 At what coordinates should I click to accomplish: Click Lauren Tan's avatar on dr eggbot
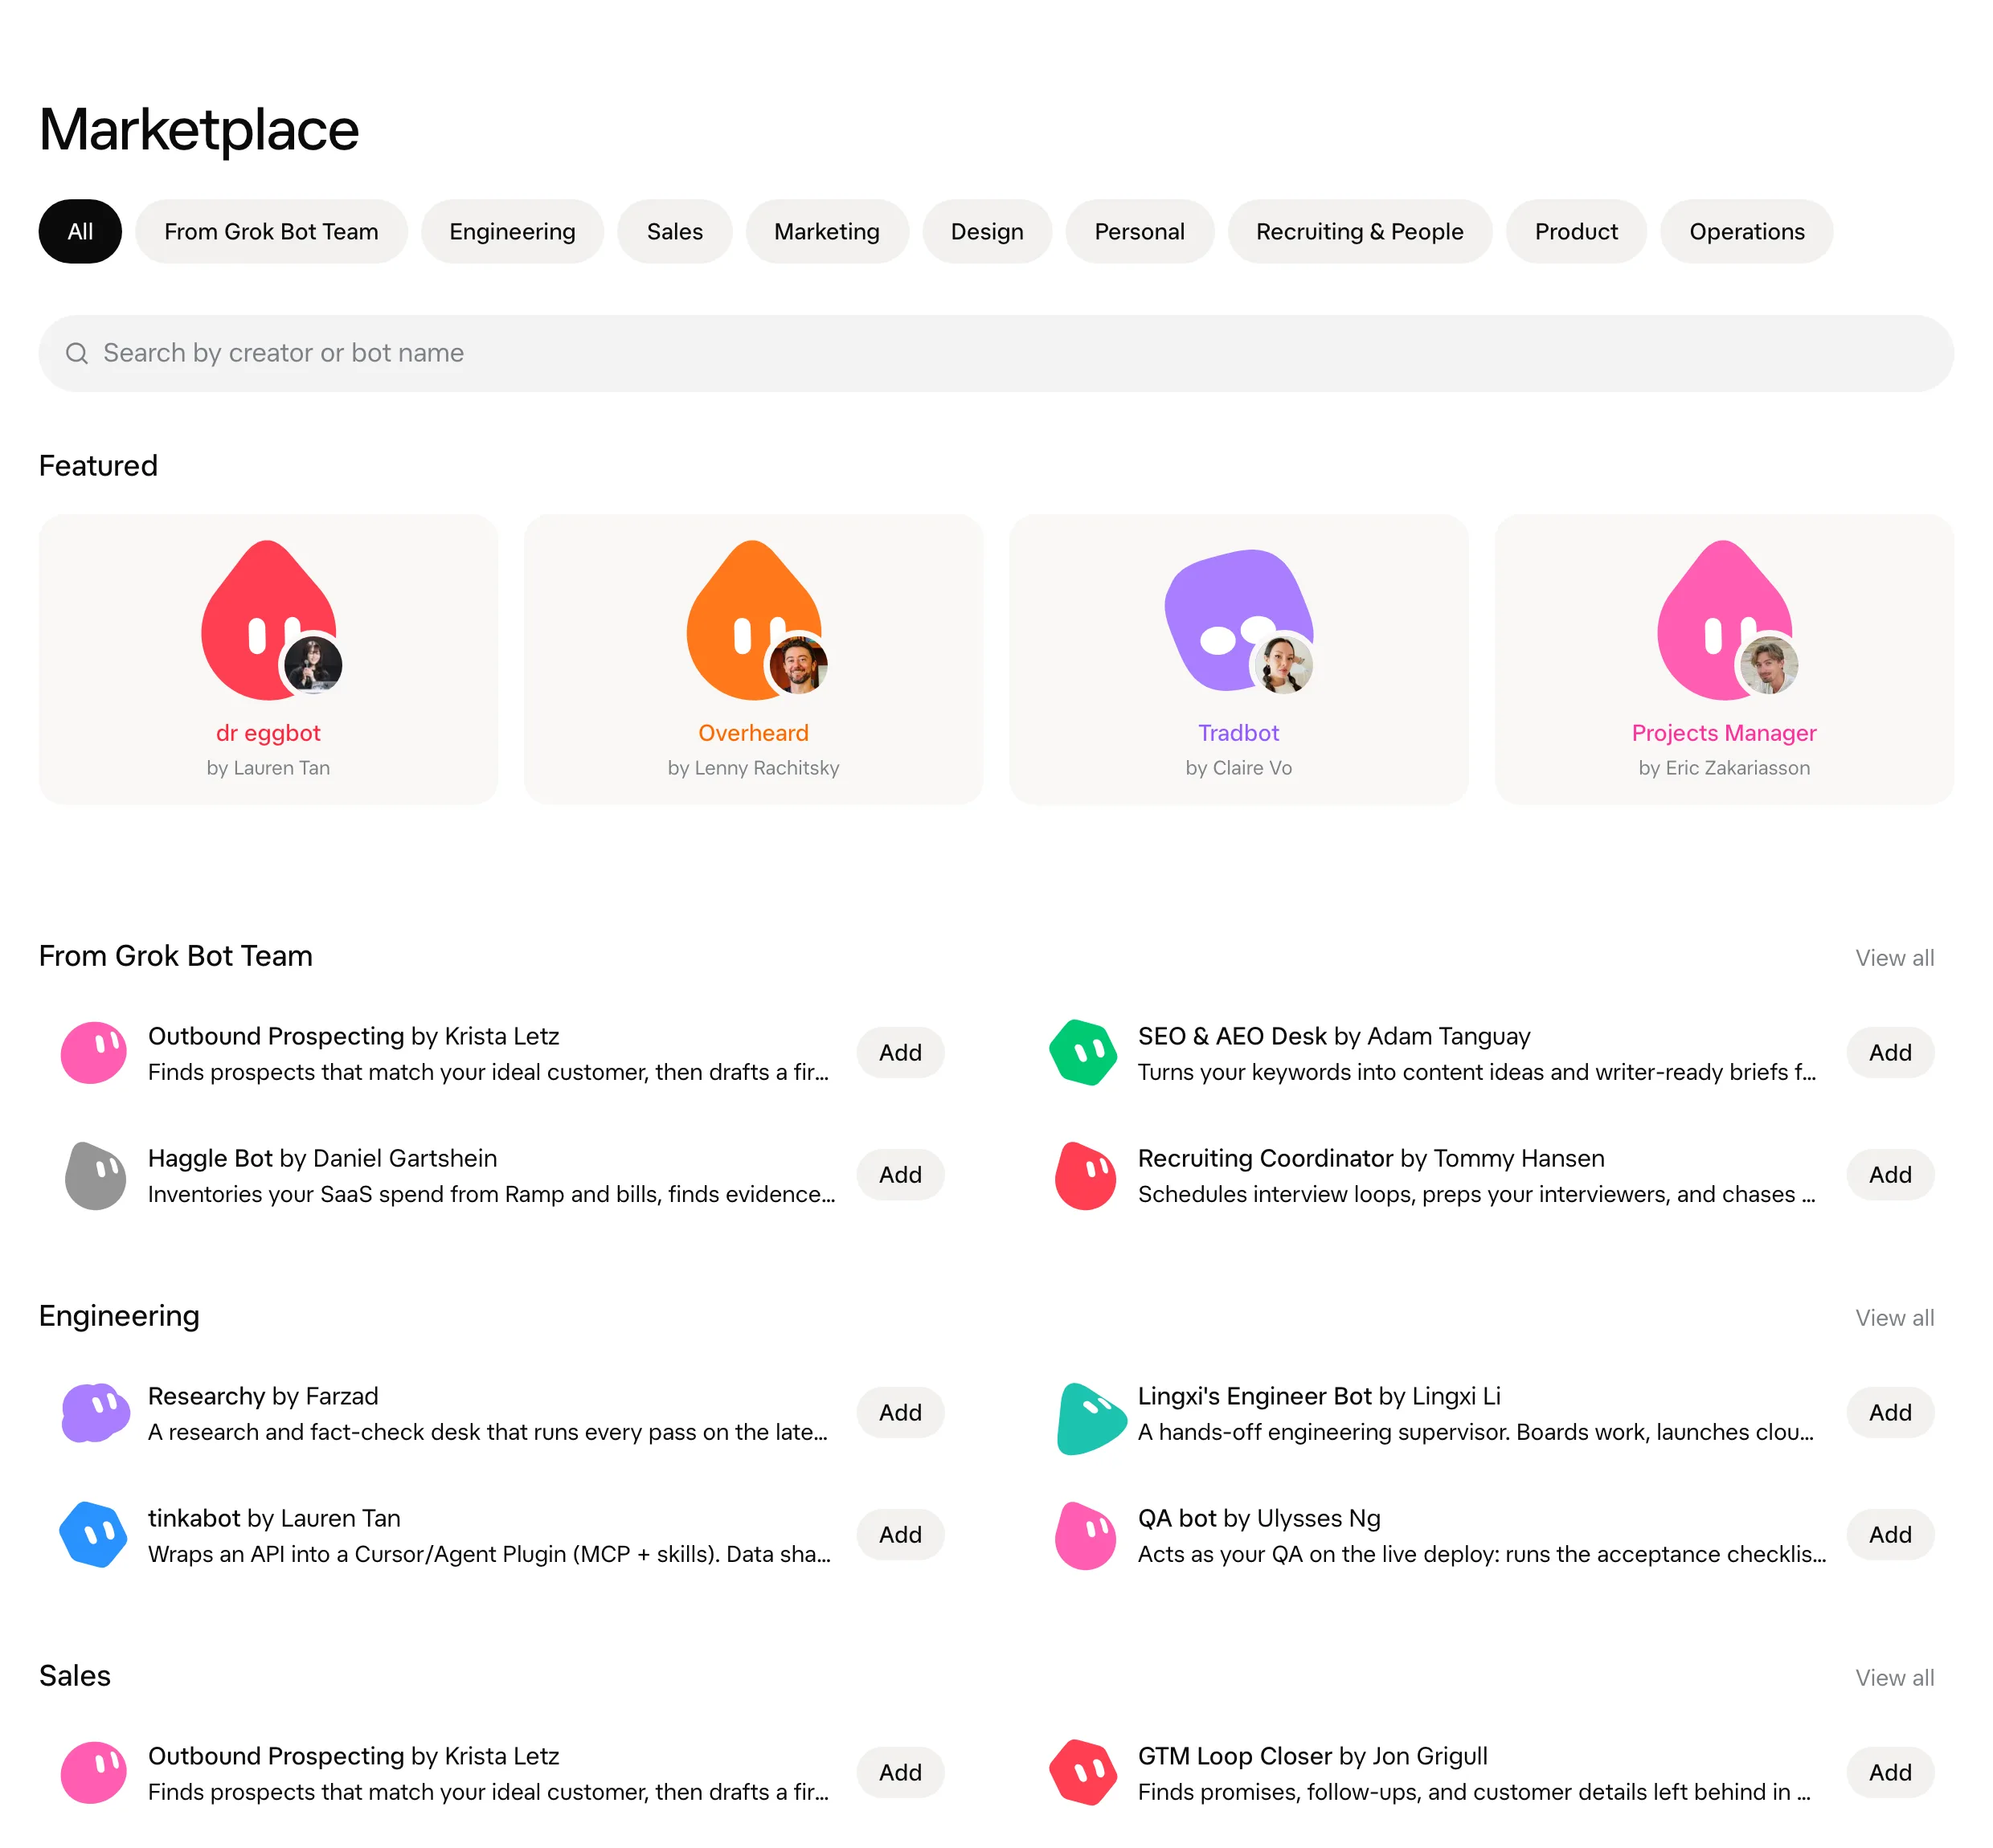(x=313, y=665)
